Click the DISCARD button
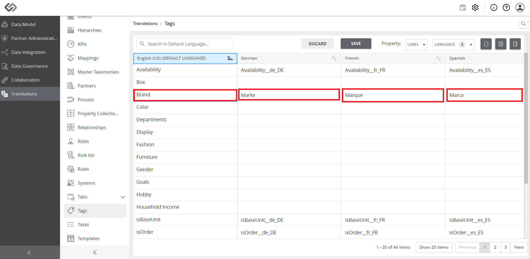The image size is (530, 259). pyautogui.click(x=317, y=44)
